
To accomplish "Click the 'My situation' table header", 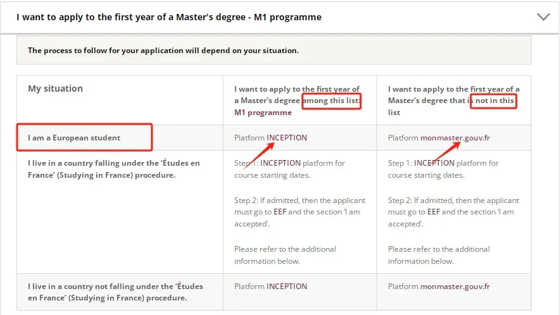I will [55, 89].
